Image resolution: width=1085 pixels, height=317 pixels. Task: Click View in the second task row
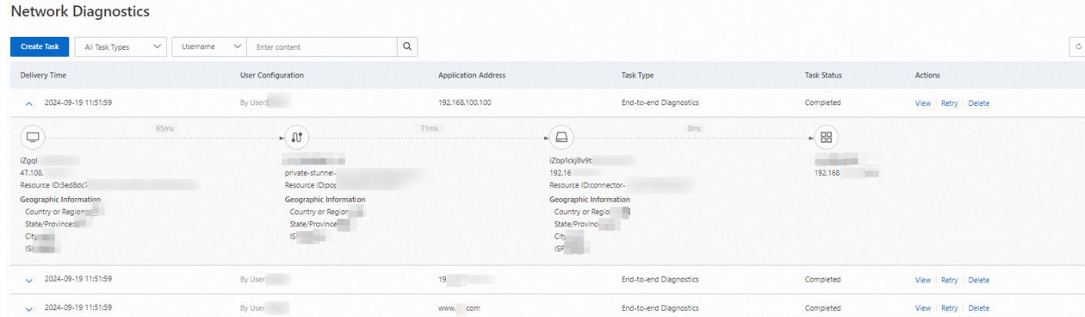[x=923, y=280]
